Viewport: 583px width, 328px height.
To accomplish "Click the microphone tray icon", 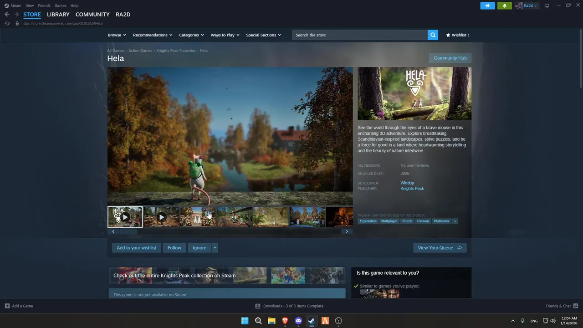I will [522, 321].
